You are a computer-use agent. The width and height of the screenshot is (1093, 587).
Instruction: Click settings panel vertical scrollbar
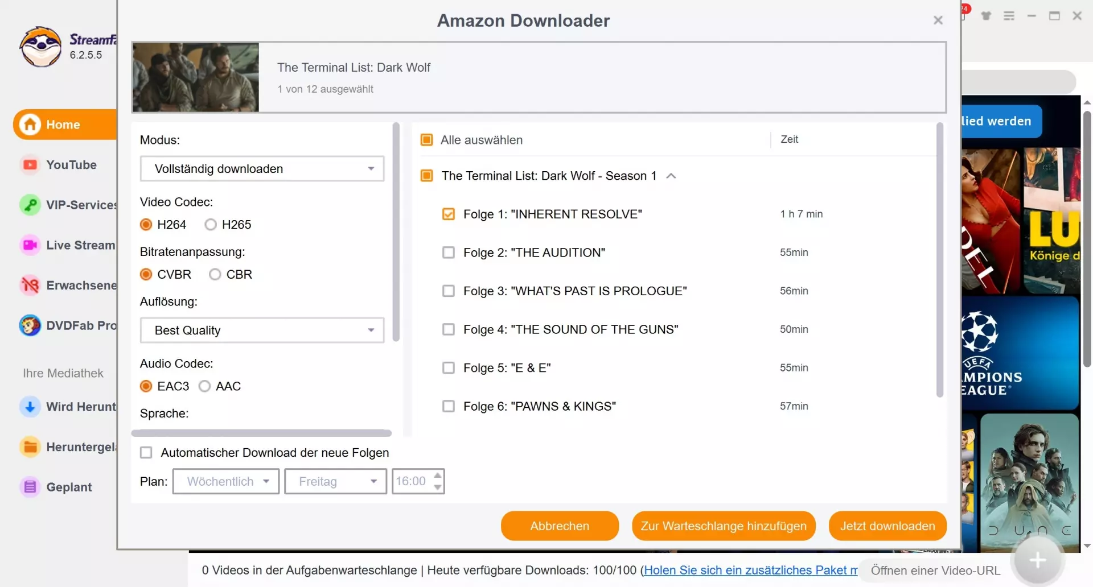pos(396,232)
